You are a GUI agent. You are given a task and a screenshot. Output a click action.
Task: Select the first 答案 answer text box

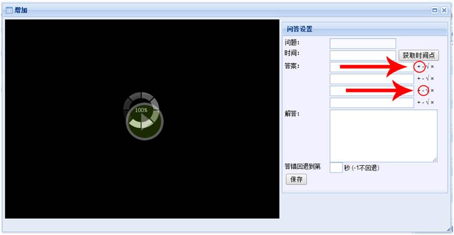371,67
